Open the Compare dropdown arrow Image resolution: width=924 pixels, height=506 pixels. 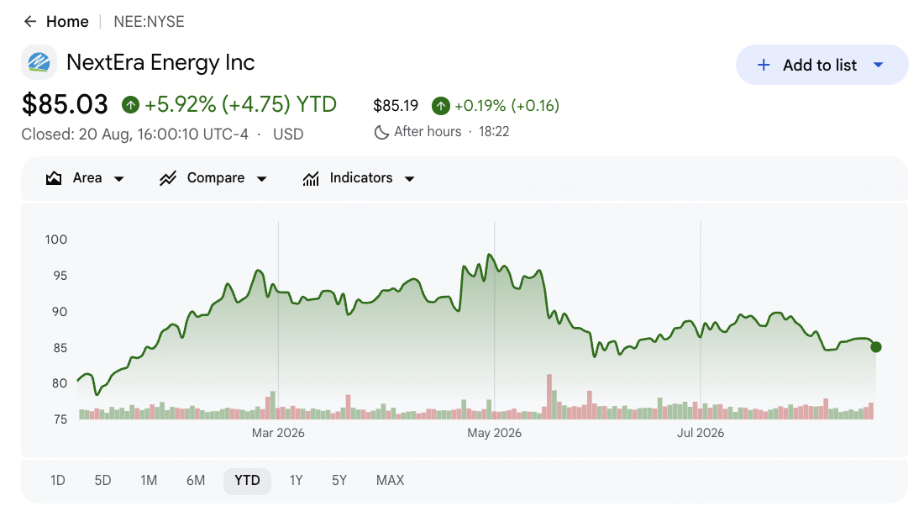pyautogui.click(x=261, y=179)
